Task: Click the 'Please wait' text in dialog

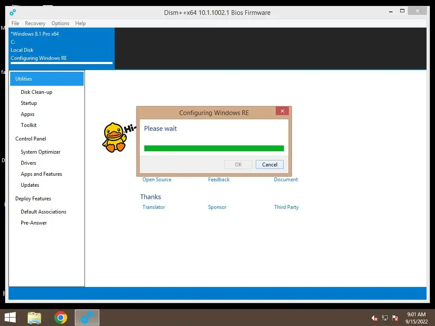Action: point(160,128)
